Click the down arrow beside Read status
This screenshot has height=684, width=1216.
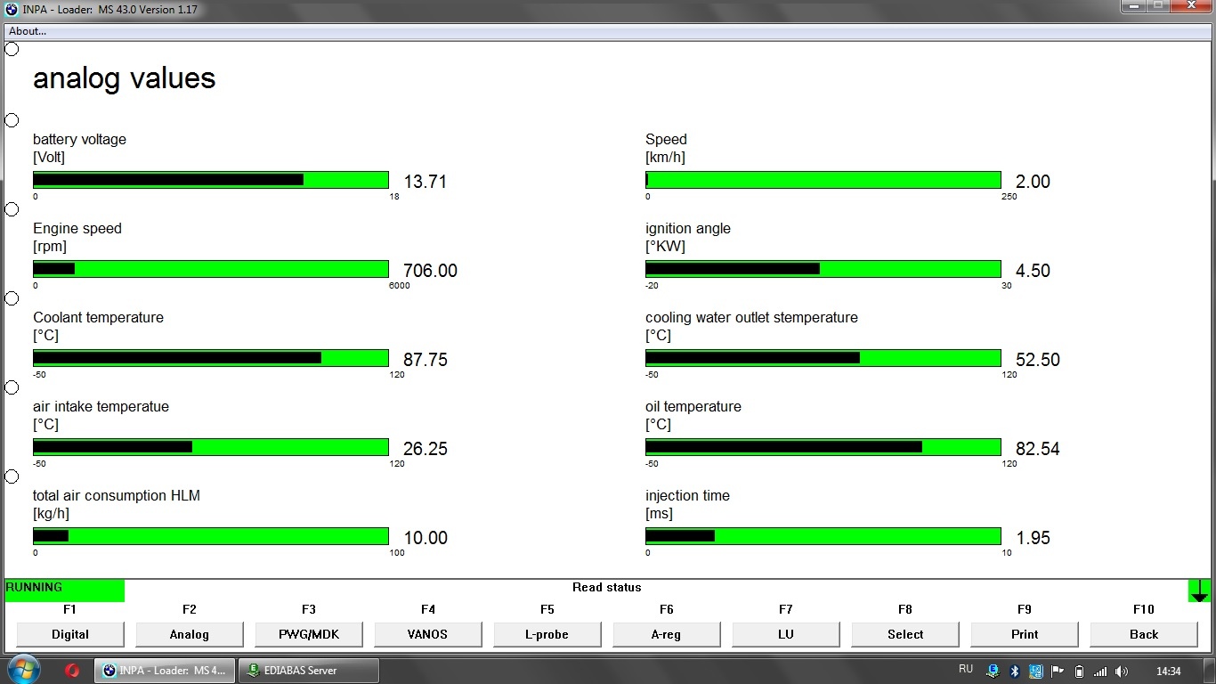pyautogui.click(x=1199, y=590)
